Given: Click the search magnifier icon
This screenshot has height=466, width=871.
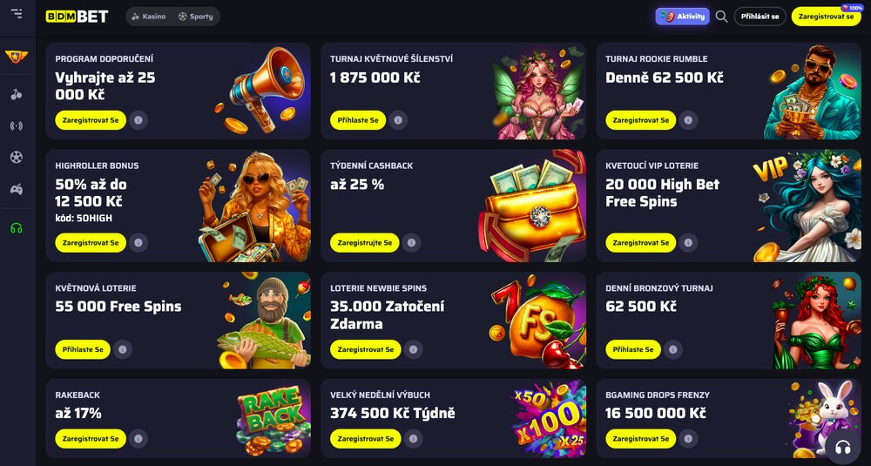Looking at the screenshot, I should (x=721, y=17).
